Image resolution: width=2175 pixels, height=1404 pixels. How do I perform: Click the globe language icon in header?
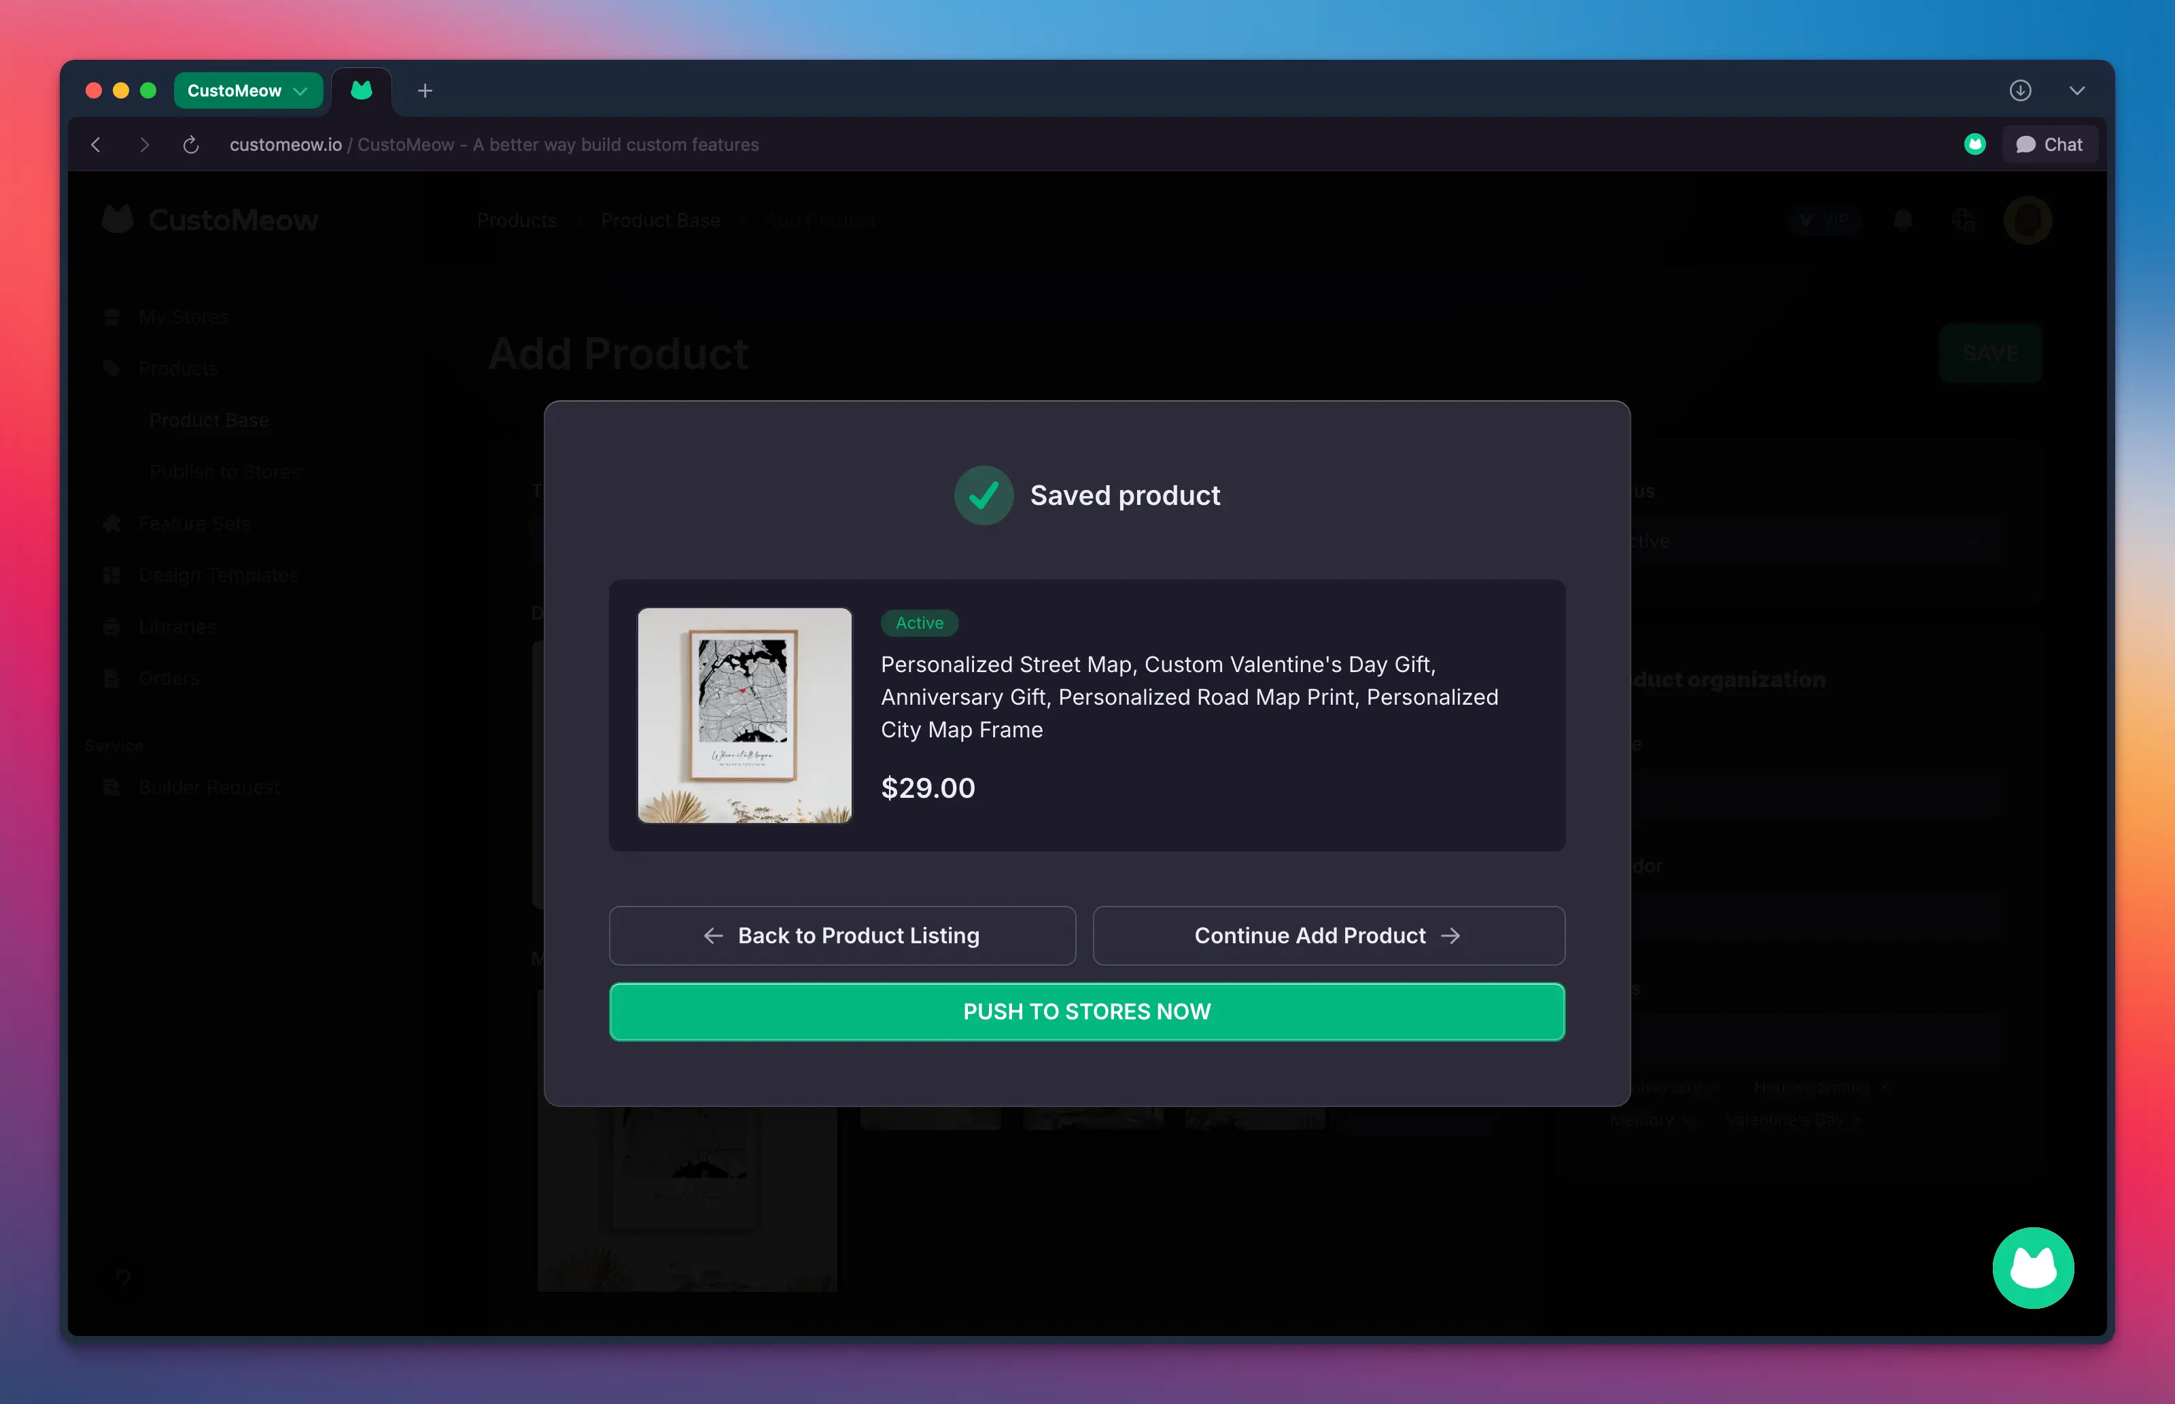point(1963,221)
